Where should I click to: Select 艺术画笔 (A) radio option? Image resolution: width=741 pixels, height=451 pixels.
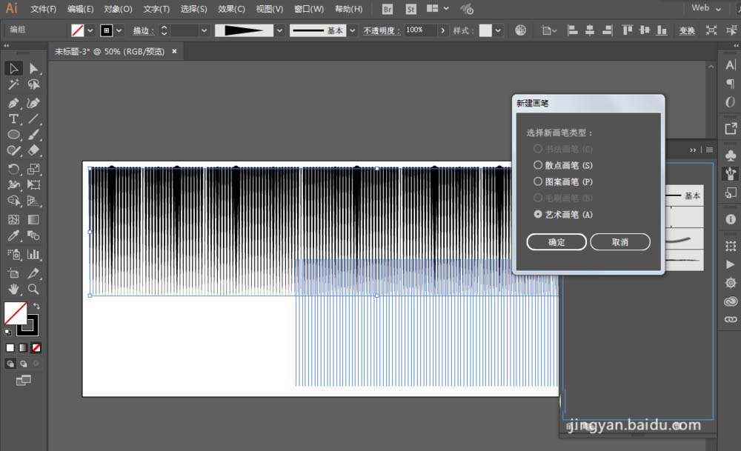(538, 215)
